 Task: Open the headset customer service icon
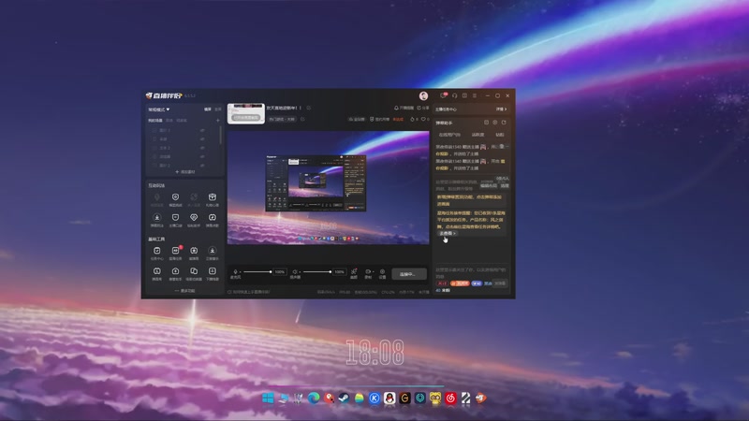(x=454, y=95)
